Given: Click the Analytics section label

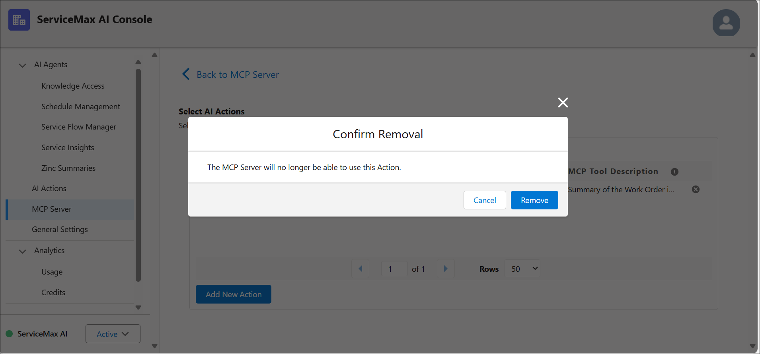Looking at the screenshot, I should coord(49,250).
